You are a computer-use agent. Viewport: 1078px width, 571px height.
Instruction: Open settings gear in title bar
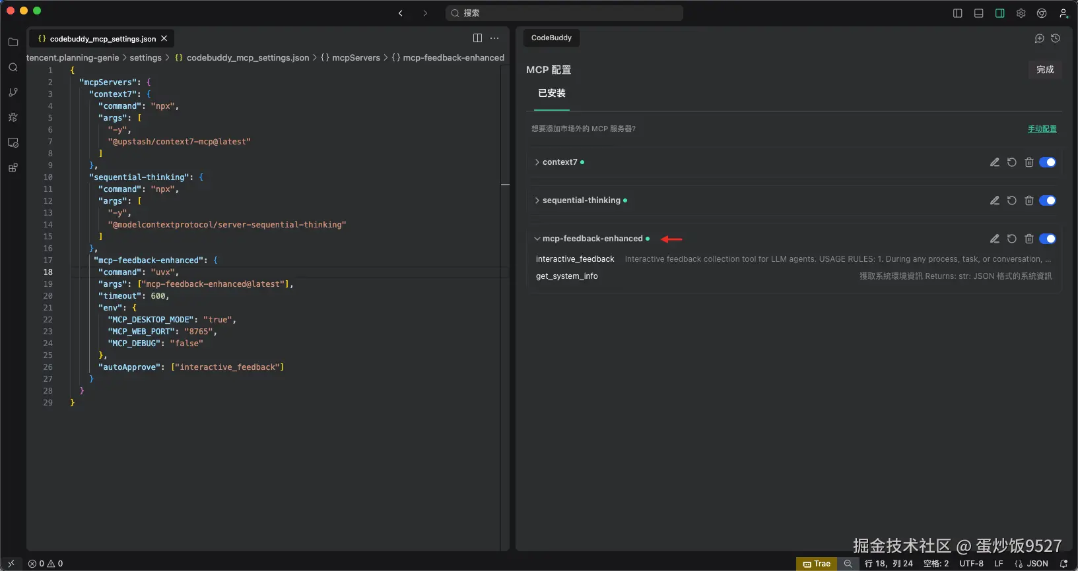[x=1021, y=13]
